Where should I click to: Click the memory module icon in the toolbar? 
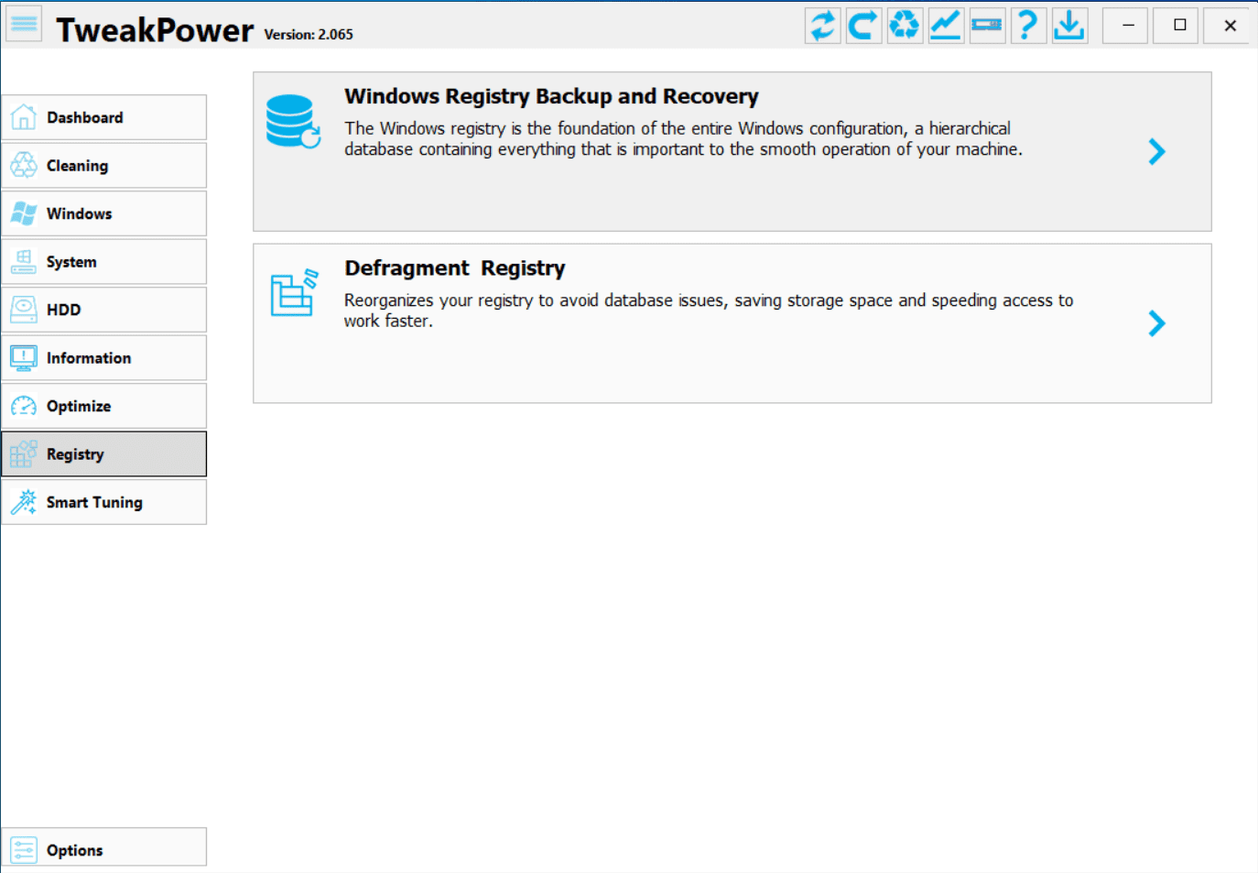pos(987,25)
